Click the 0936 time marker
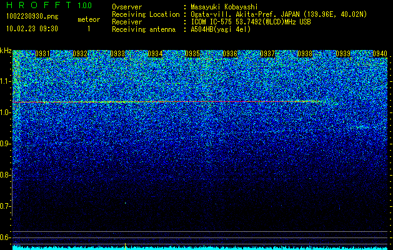Viewport: 393px width, 250px height. pyautogui.click(x=230, y=54)
